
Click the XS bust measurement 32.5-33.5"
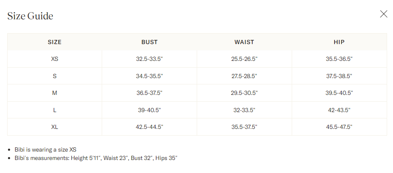(x=149, y=59)
